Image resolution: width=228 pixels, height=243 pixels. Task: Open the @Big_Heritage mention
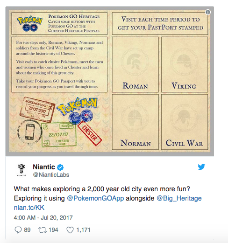pos(179,198)
